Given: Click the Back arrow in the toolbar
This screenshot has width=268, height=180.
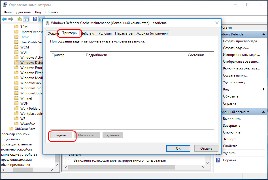Looking at the screenshot, I should point(4,19).
